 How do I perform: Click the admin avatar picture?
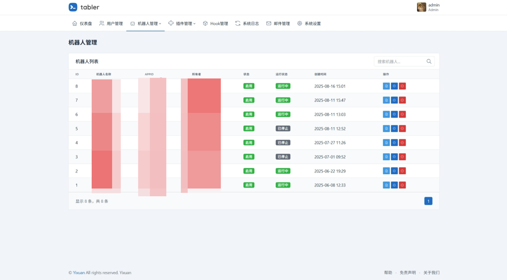[421, 7]
